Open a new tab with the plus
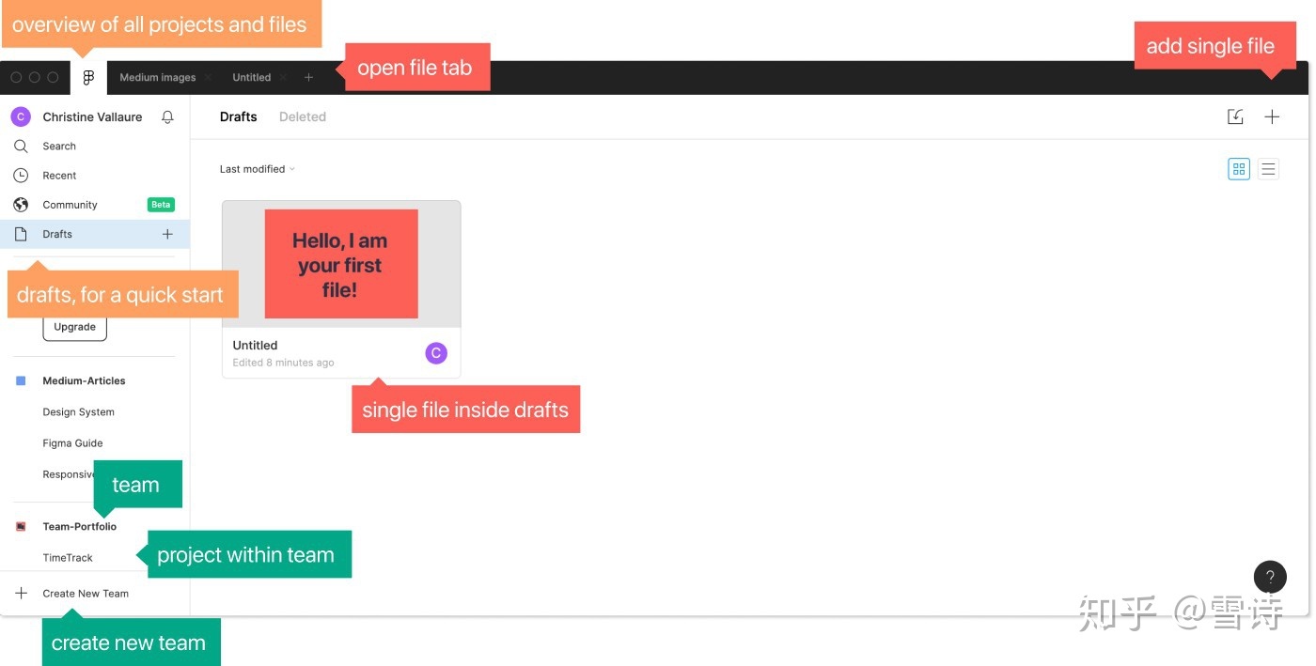 308,78
